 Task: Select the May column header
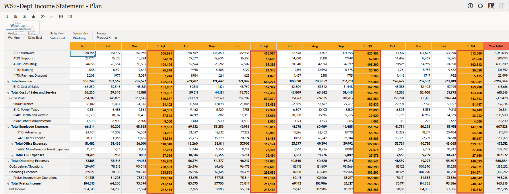[212, 46]
